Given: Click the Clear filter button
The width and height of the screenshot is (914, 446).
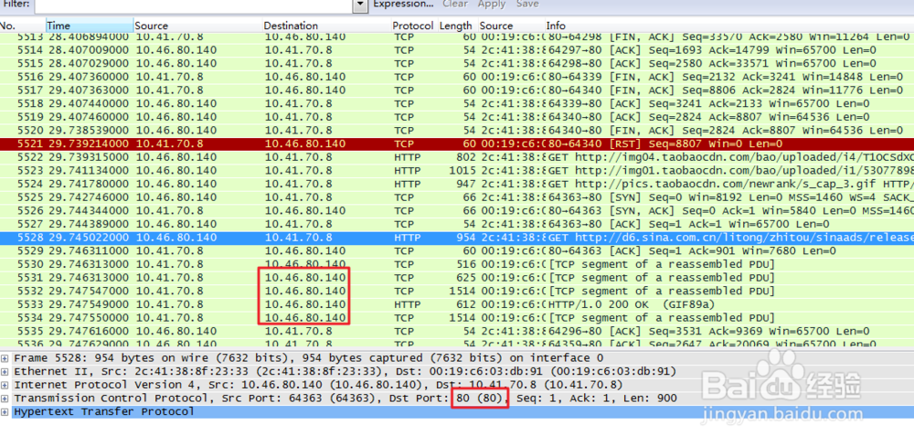Looking at the screenshot, I should pos(454,4).
